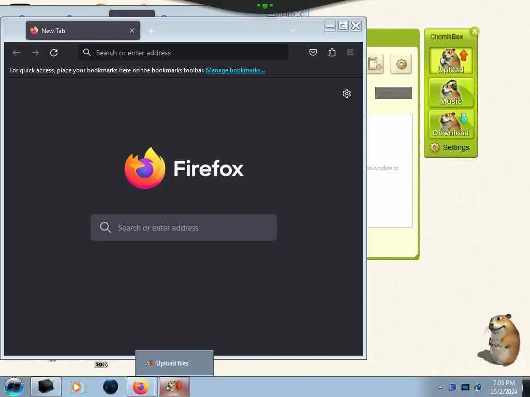Open the media player taskbar icon
530x397 pixels.
coord(77,387)
